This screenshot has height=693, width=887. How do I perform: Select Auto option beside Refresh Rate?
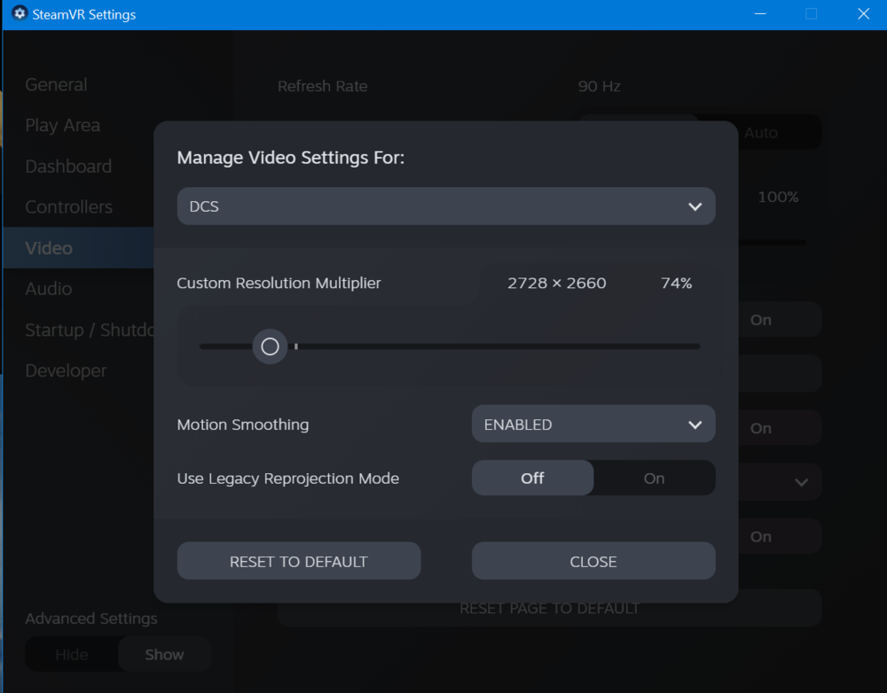coord(761,133)
